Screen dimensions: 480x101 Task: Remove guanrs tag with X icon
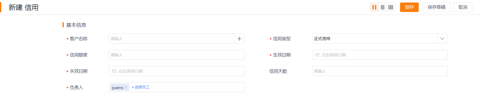tap(126, 87)
